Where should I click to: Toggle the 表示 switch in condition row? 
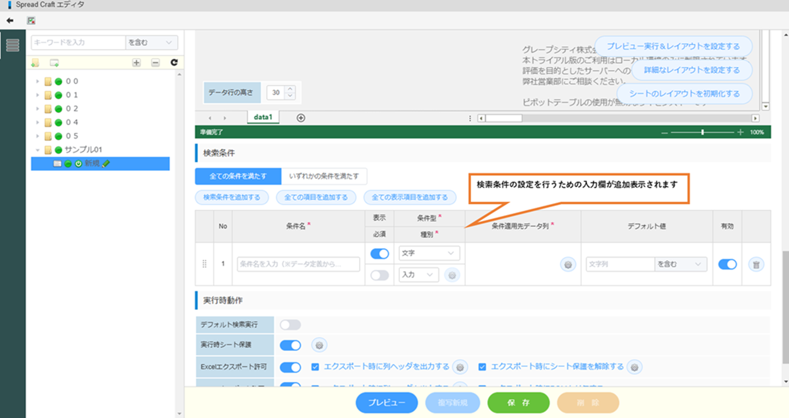point(380,254)
